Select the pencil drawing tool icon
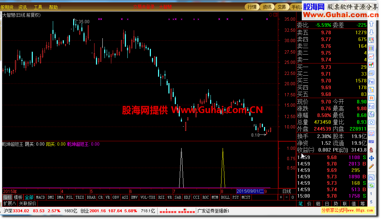This screenshot has height=219, width=381. tap(371, 167)
